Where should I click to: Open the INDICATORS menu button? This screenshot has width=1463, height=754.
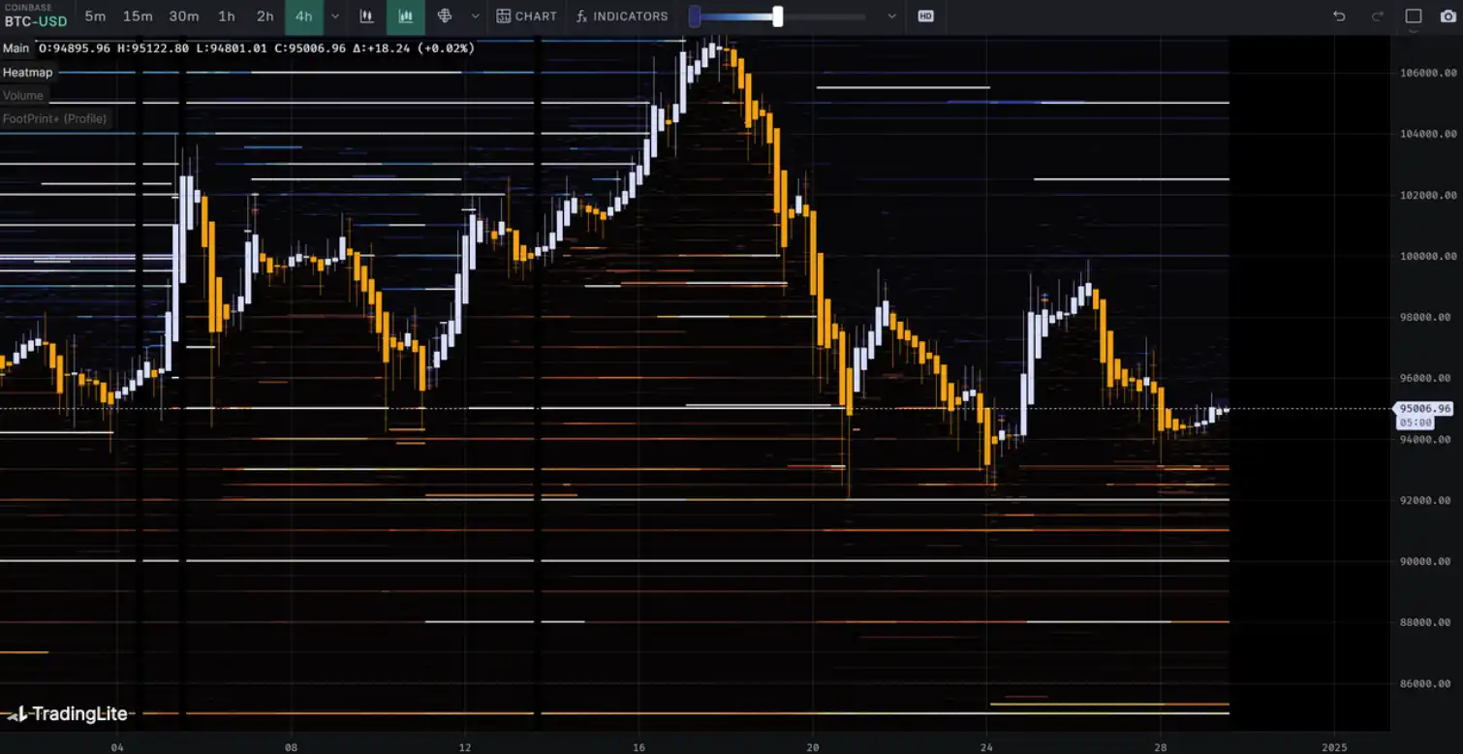click(621, 16)
